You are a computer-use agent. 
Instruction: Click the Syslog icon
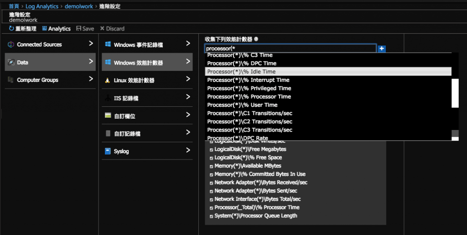[x=108, y=151]
